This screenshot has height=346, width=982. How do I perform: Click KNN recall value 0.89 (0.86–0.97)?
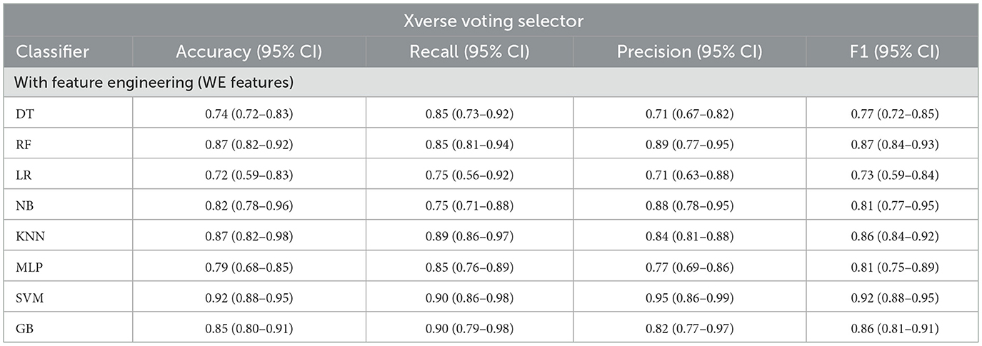(x=469, y=235)
